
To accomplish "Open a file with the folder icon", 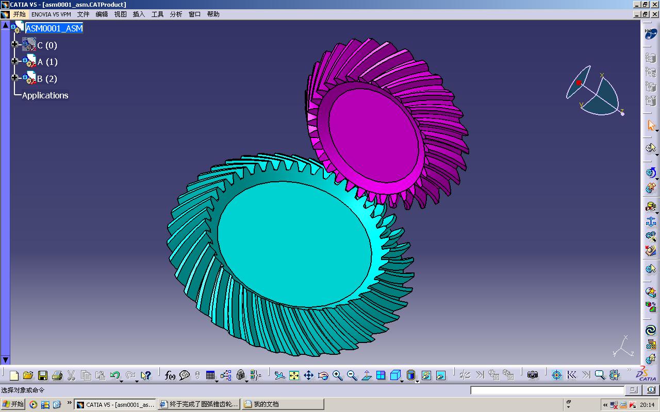I will click(28, 375).
